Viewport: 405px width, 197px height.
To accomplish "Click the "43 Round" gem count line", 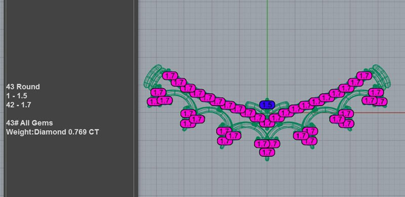I will (x=23, y=87).
